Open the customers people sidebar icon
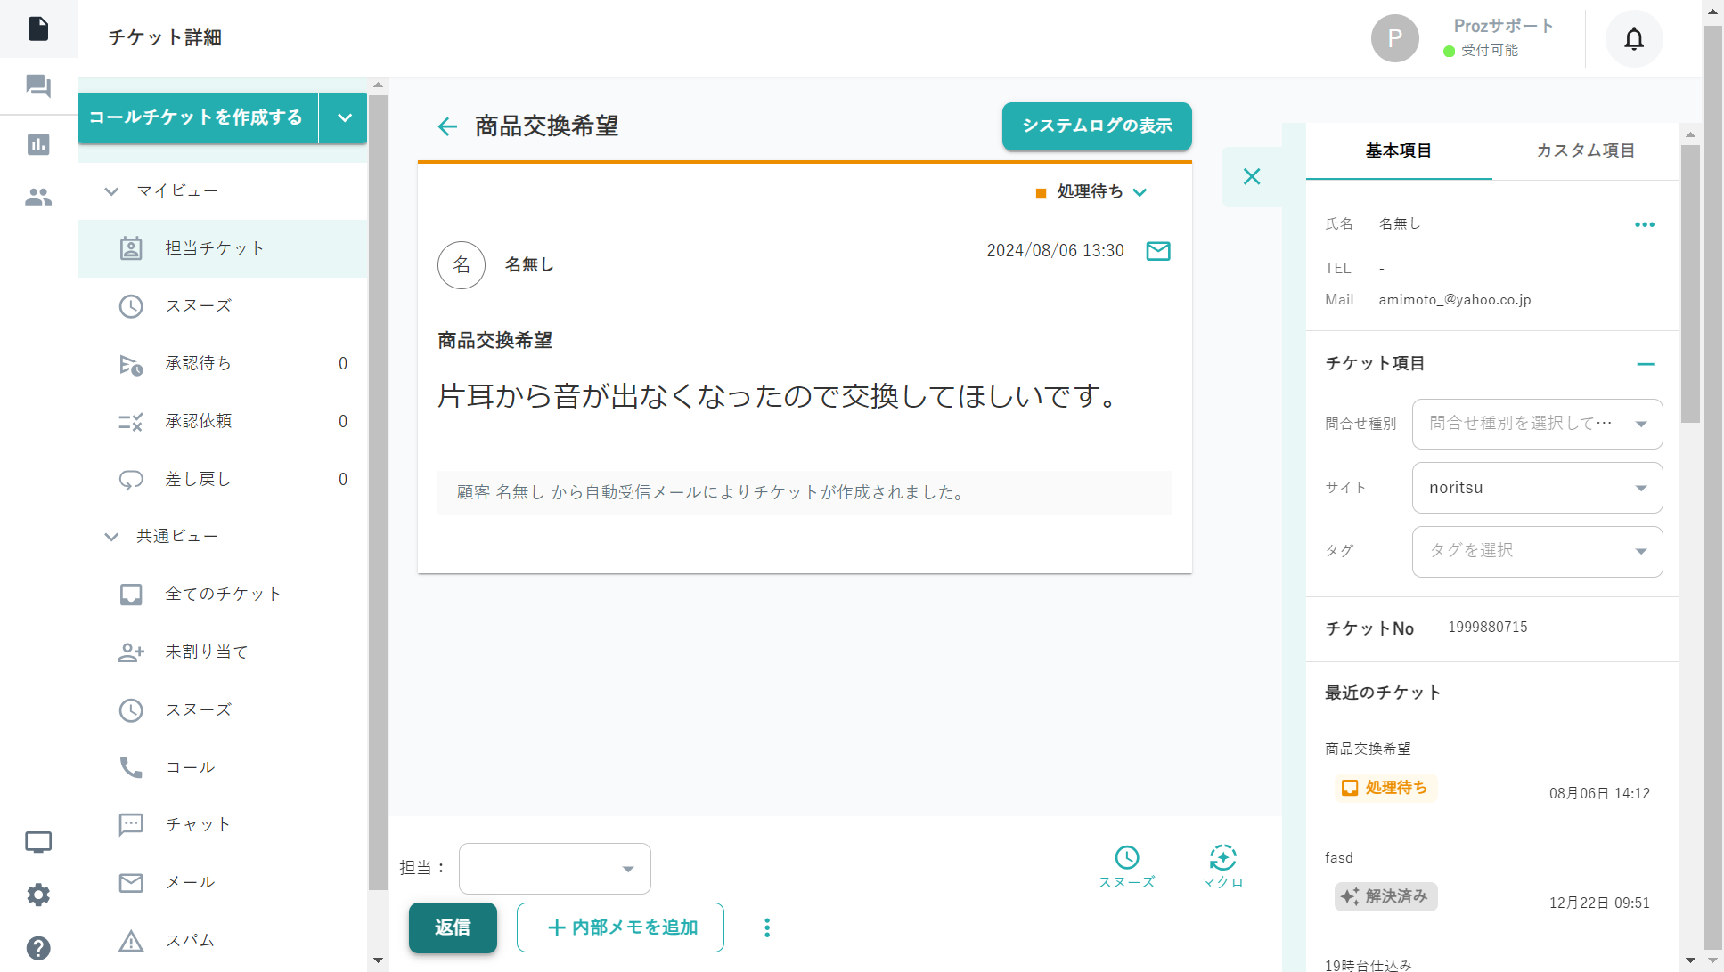Viewport: 1724px width, 972px height. pos(38,198)
